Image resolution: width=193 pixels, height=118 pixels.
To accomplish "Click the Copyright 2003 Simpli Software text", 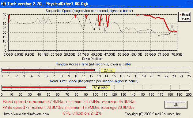I will click(x=153, y=114).
